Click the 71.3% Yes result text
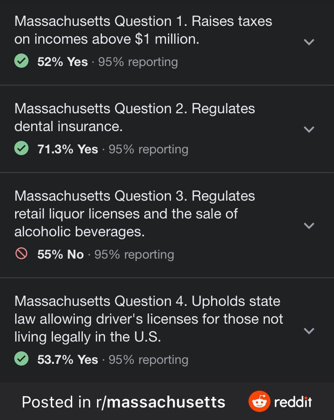334x420 pixels. [68, 149]
